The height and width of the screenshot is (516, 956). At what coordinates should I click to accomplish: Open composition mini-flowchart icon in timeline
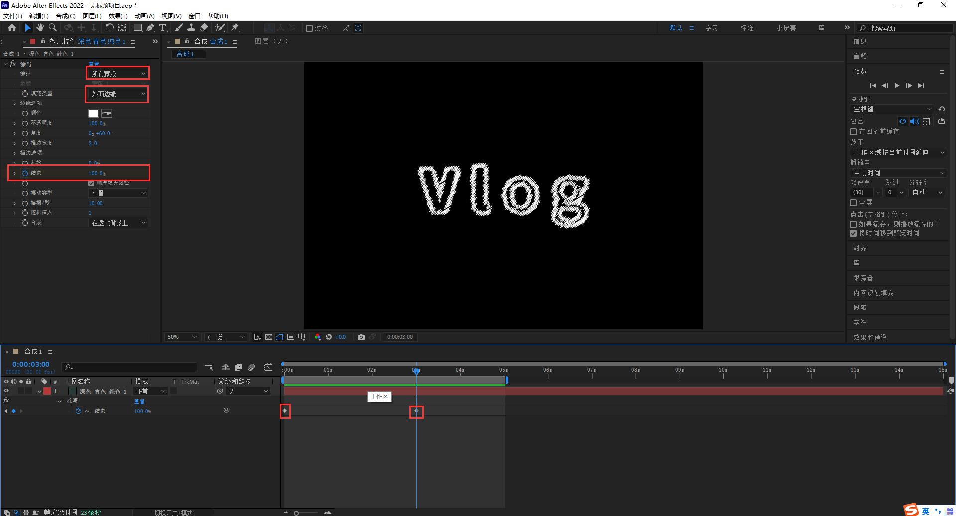pyautogui.click(x=209, y=367)
